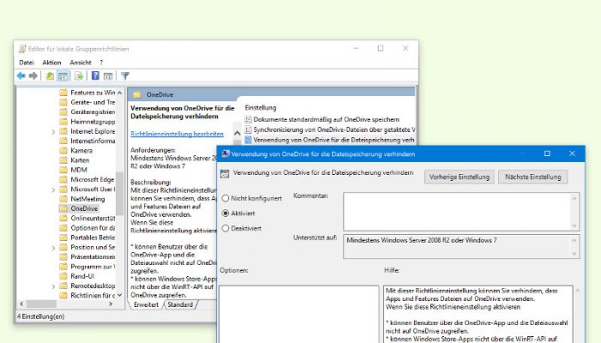
Task: Select Dokumente standardmäßig auf OneDrive speichern
Action: [x=326, y=119]
